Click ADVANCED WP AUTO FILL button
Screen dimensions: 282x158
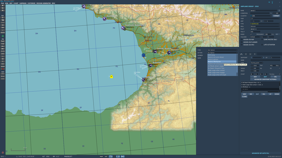tap(260, 153)
